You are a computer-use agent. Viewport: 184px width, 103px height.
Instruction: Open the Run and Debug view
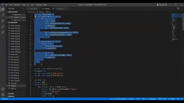point(3,27)
